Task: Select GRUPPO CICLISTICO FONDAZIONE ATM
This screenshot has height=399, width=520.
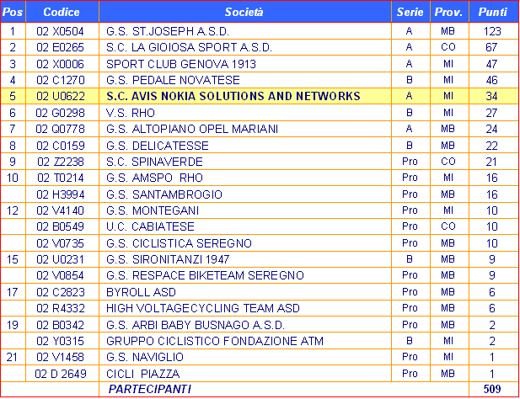Action: [x=215, y=341]
